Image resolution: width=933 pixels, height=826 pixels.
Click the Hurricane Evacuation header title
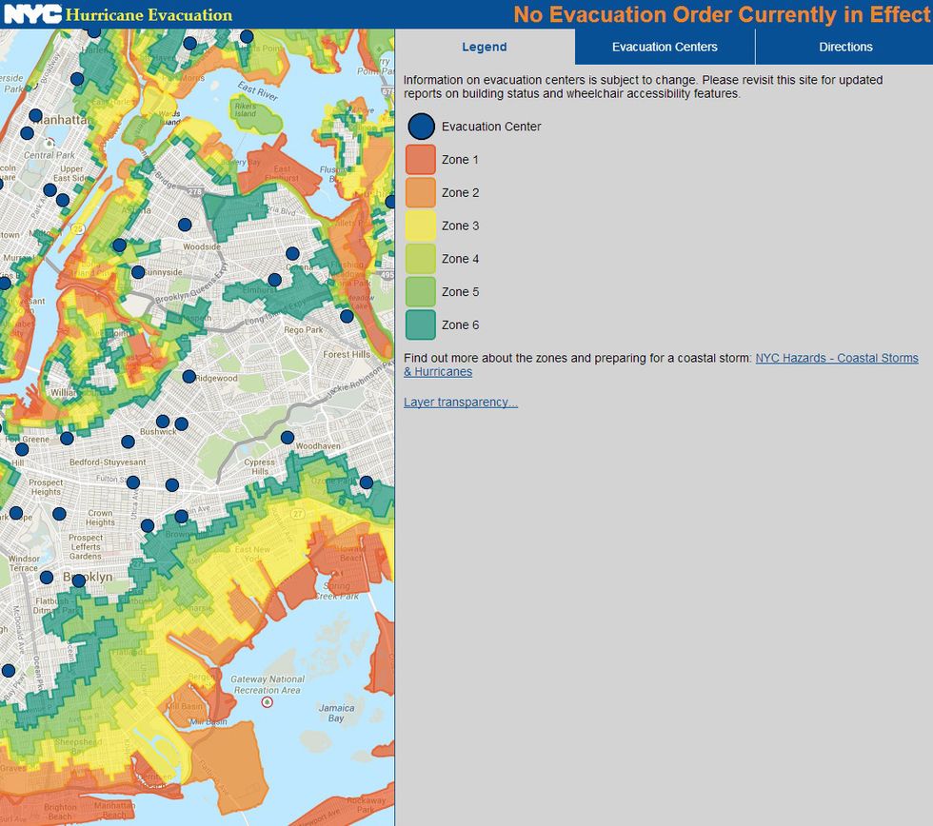[149, 15]
